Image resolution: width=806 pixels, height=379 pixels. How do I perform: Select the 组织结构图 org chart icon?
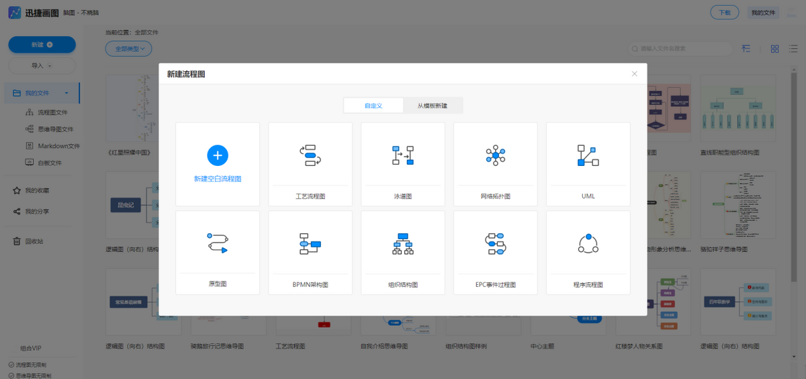(402, 243)
